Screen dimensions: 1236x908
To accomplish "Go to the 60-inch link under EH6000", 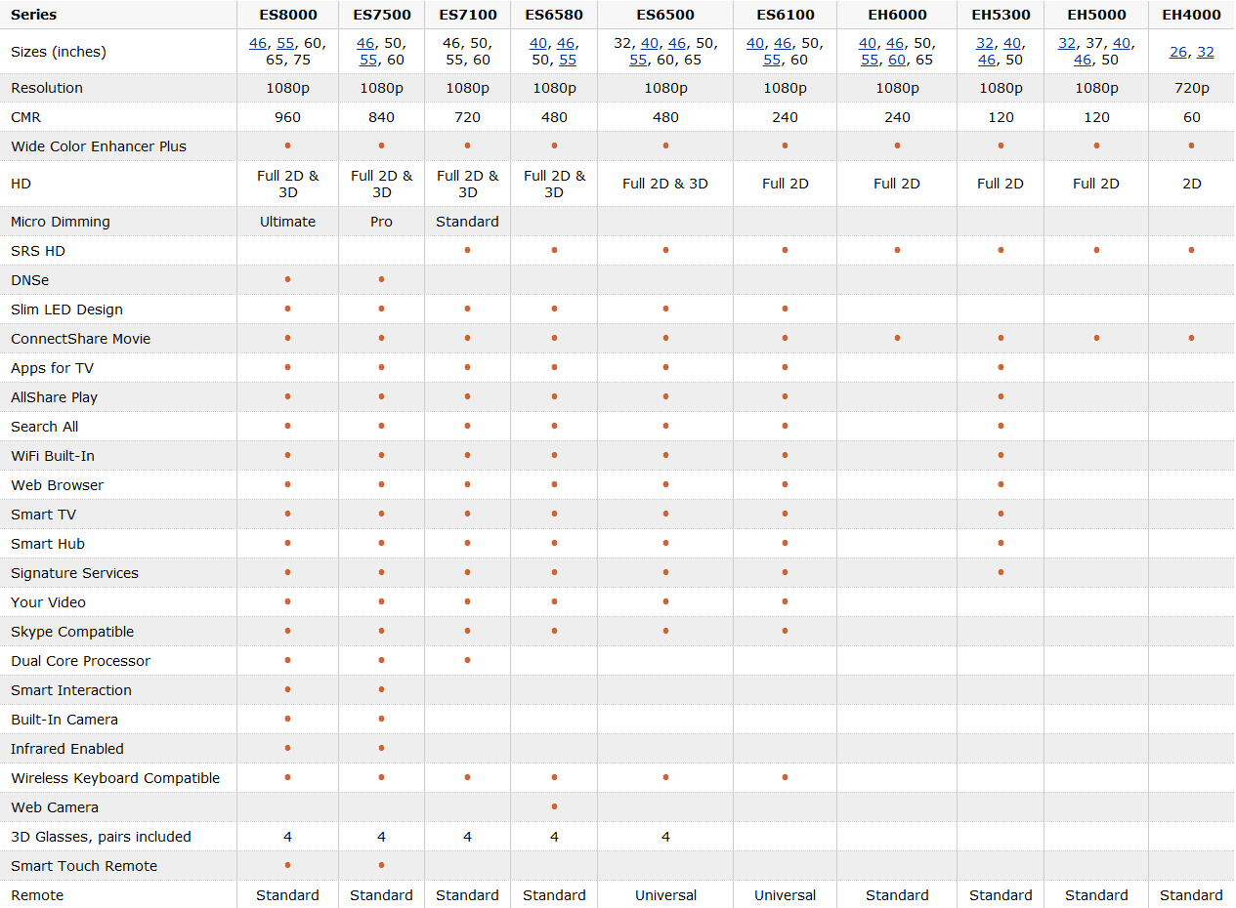I will (897, 60).
